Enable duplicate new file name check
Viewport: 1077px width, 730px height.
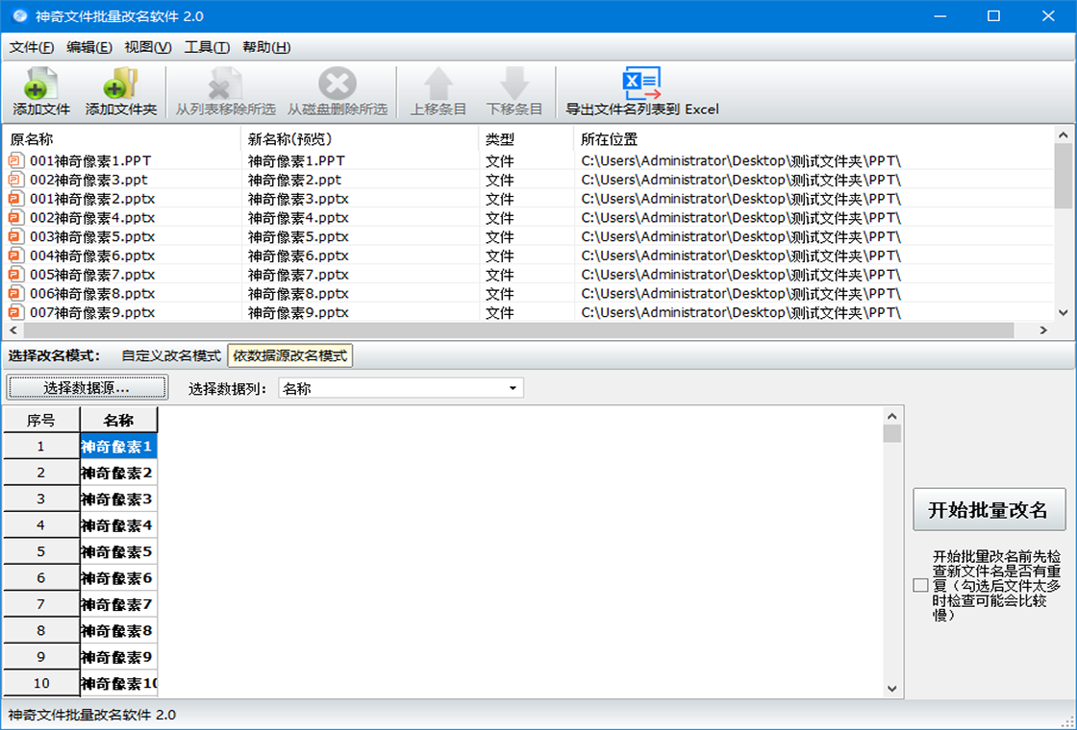pos(920,585)
